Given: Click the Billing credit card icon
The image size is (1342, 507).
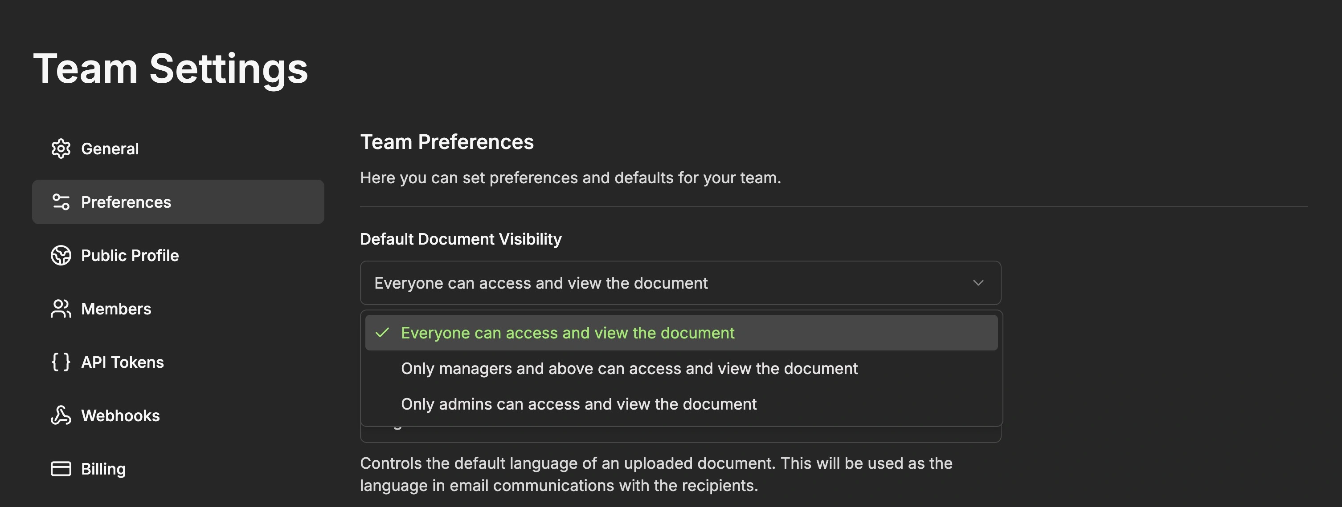Looking at the screenshot, I should point(61,468).
